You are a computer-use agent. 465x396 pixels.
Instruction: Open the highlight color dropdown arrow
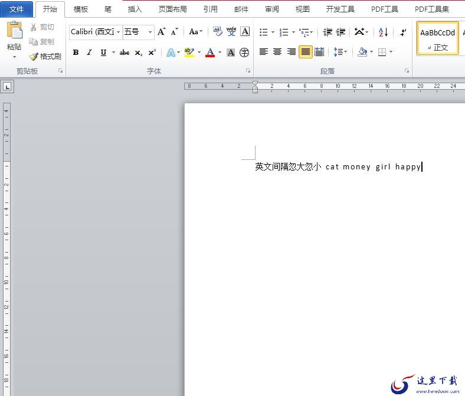point(199,53)
